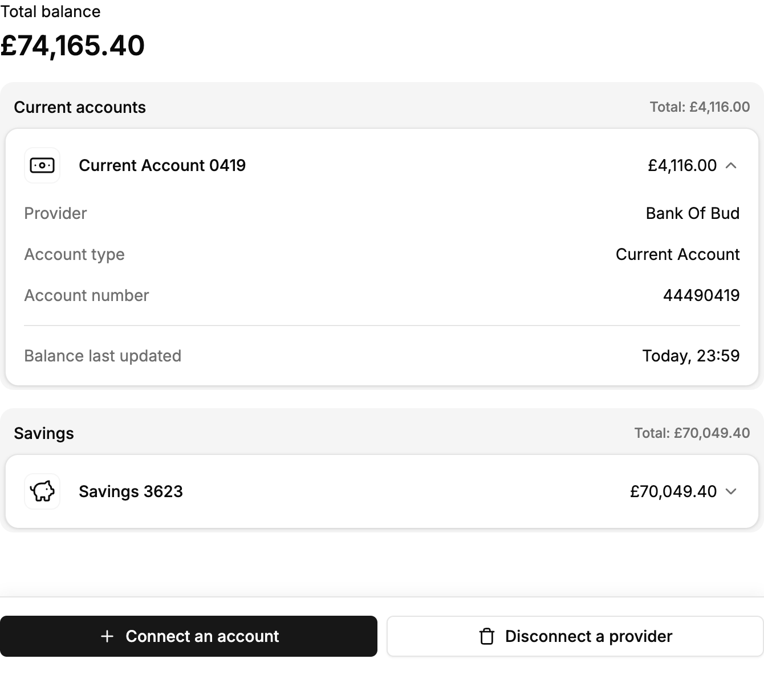Click the Current Account 0419 title
This screenshot has height=675, width=764.
162,166
